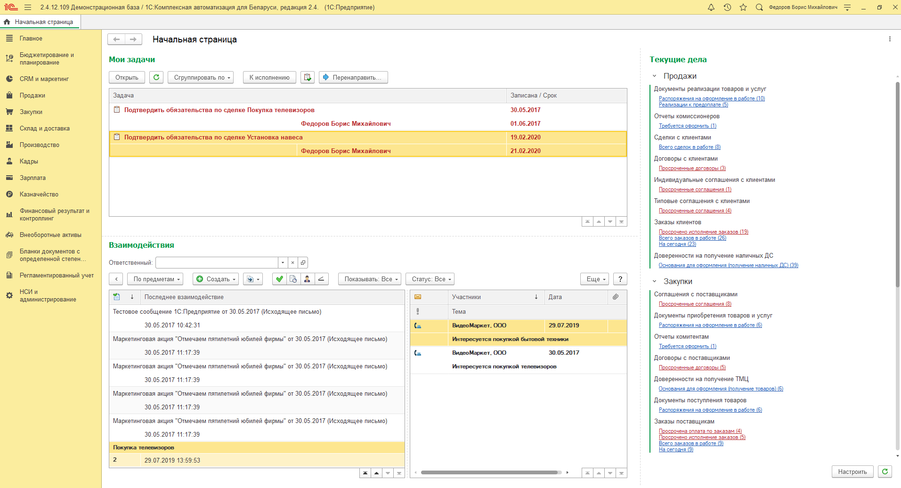Open the Показывать: Все dropdown
The image size is (901, 488).
(370, 279)
